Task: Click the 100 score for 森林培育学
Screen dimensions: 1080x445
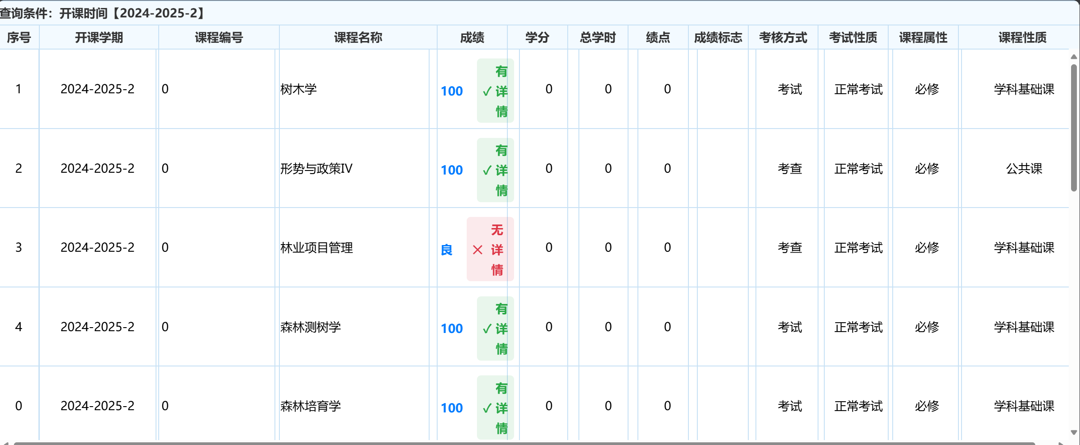Action: (x=451, y=408)
